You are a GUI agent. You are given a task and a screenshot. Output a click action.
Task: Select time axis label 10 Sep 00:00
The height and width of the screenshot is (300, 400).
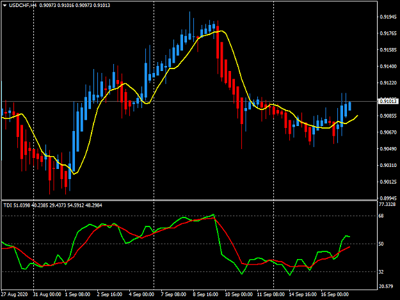239,294
